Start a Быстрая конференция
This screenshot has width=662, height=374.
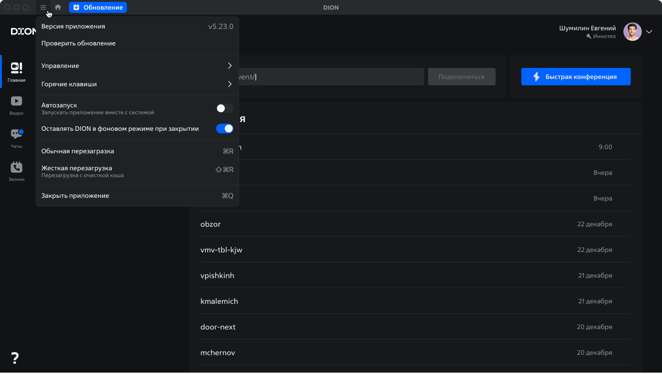pos(576,77)
